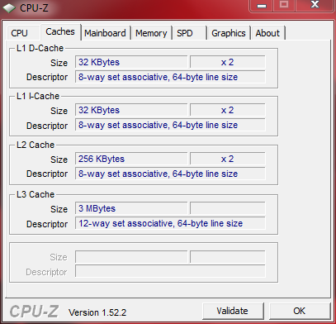Click the CPU-Z window title text

pyautogui.click(x=34, y=7)
